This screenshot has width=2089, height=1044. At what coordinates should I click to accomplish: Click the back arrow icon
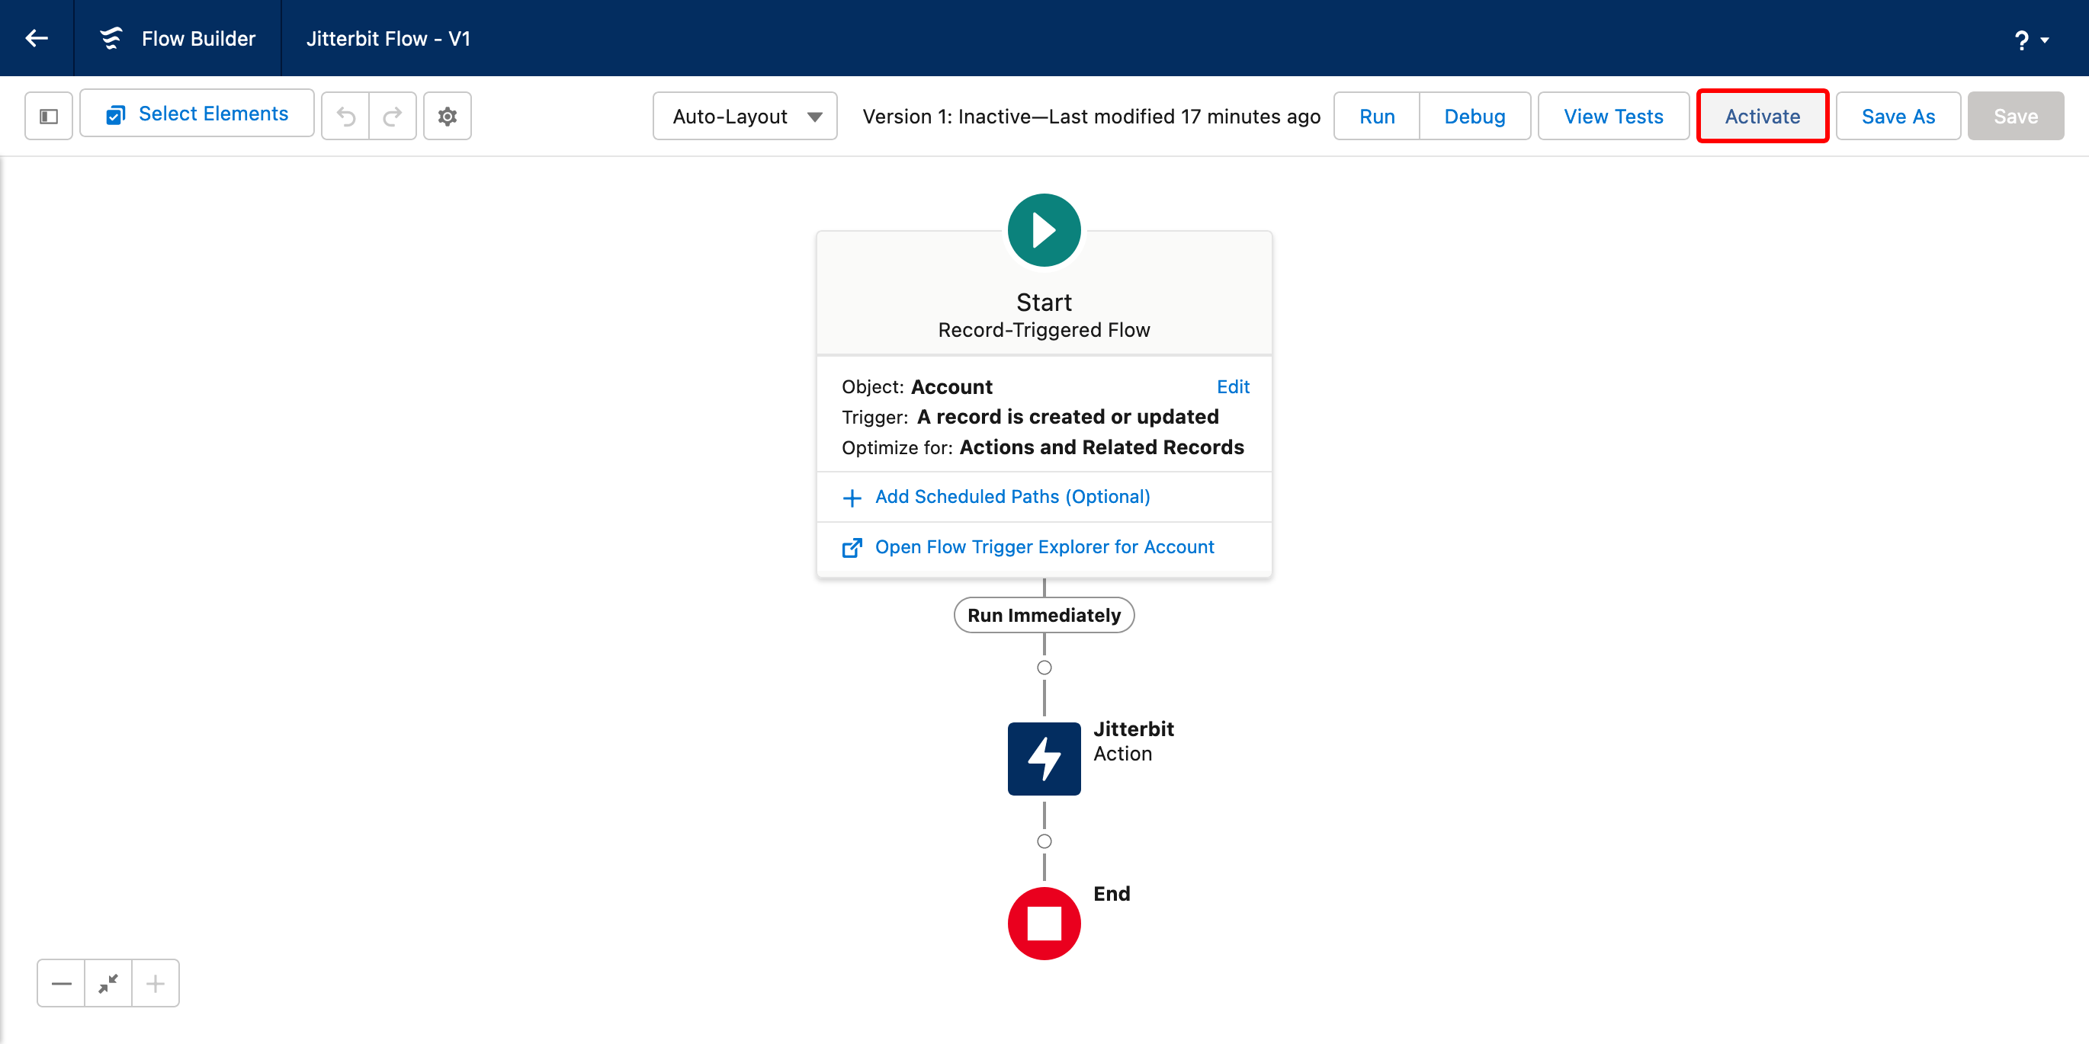pyautogui.click(x=37, y=38)
